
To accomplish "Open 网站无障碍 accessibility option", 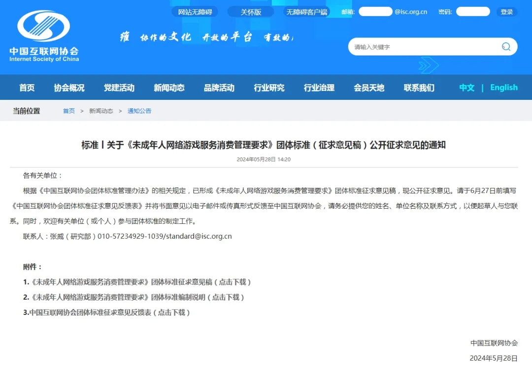I will pyautogui.click(x=195, y=12).
